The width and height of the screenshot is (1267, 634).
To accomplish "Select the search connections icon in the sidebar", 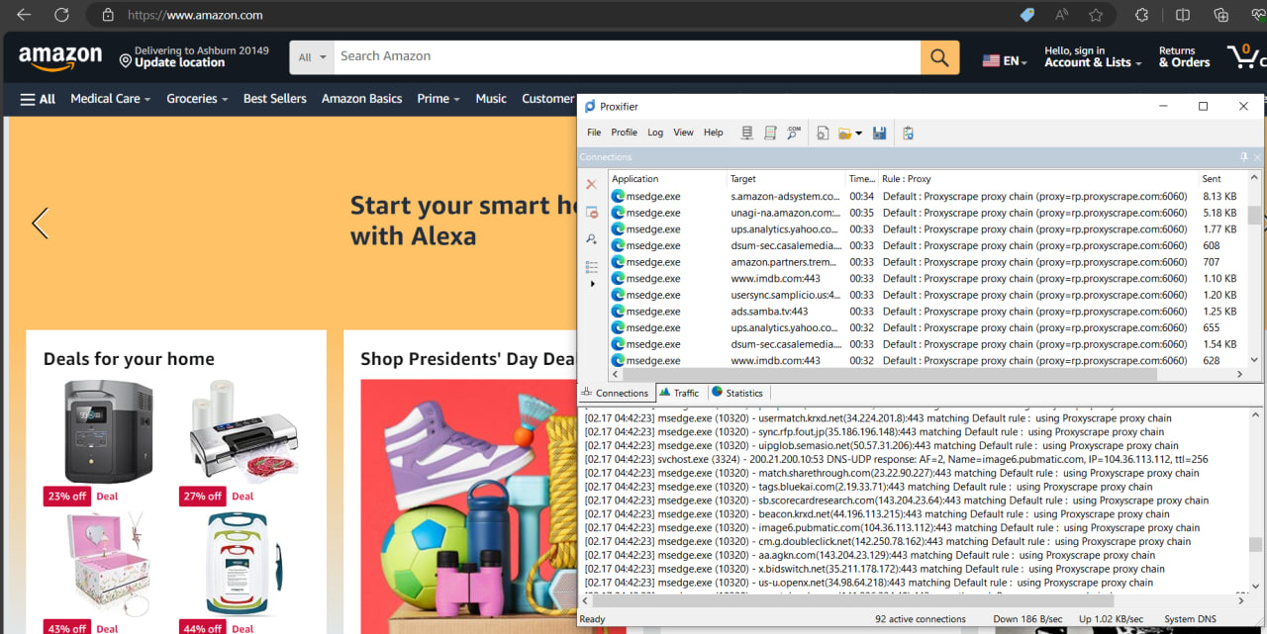I will 591,238.
